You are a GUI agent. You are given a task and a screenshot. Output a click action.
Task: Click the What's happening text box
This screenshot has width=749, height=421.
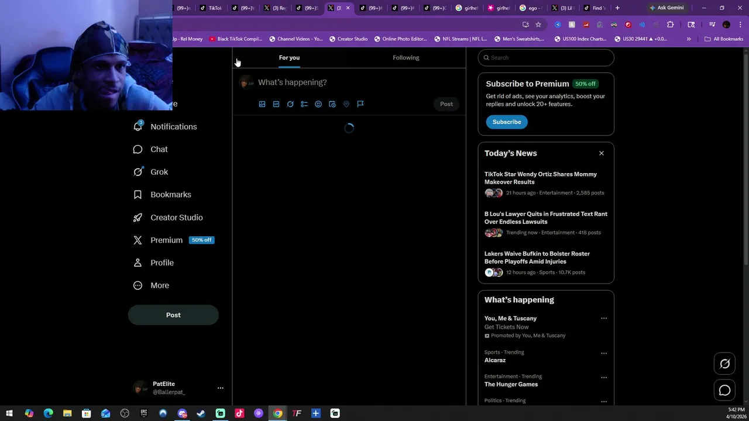[x=358, y=82]
